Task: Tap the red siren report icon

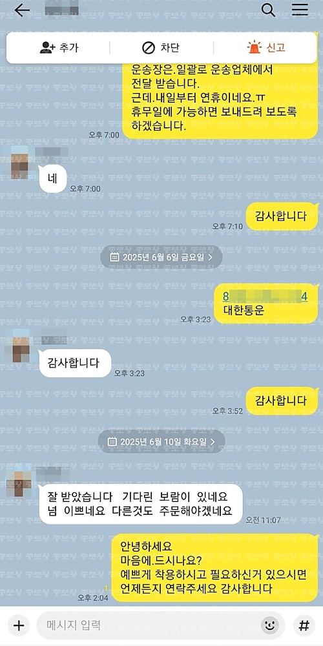Action: 254,47
